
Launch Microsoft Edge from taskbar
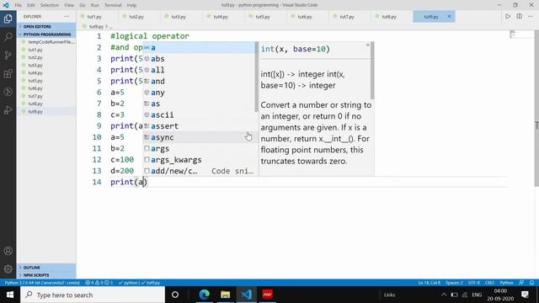click(204, 295)
